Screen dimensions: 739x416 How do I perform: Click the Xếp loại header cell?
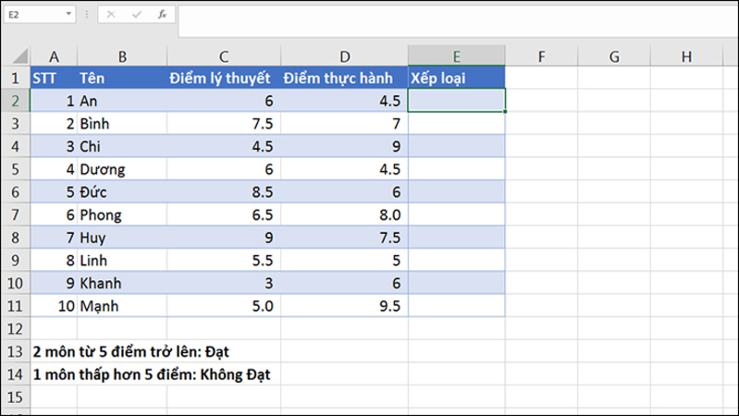click(457, 78)
